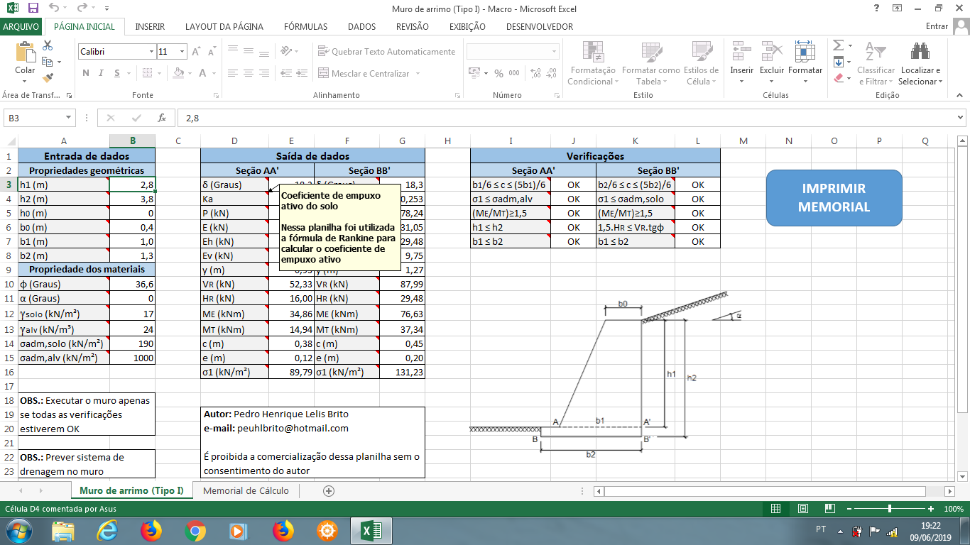
Task: Align cell text to the left
Action: 231,73
